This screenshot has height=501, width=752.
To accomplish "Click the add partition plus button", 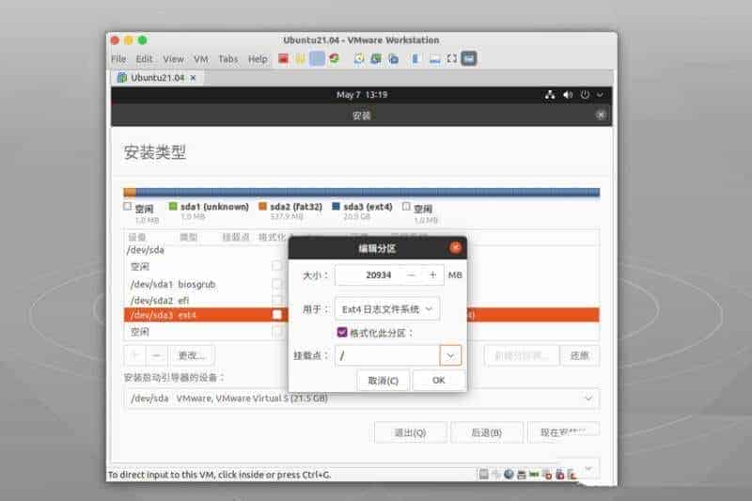I will (135, 355).
